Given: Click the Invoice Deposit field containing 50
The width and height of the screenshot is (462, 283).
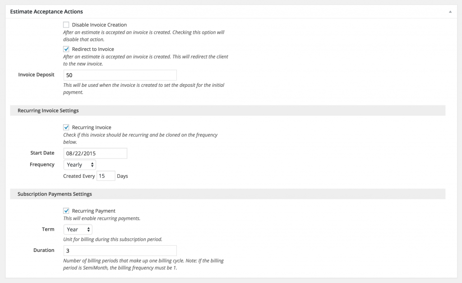Looking at the screenshot, I should (x=120, y=75).
